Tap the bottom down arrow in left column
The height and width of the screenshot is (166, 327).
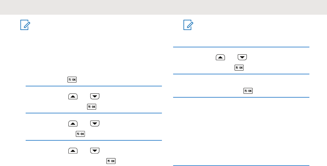pyautogui.click(x=95, y=150)
